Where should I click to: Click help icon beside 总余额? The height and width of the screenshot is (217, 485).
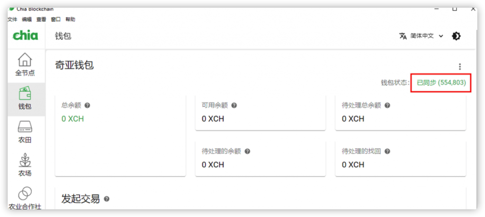point(87,106)
